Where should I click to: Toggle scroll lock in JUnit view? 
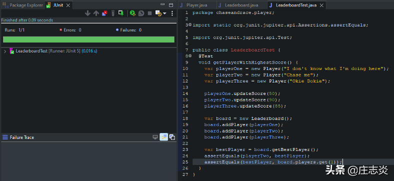(x=121, y=13)
